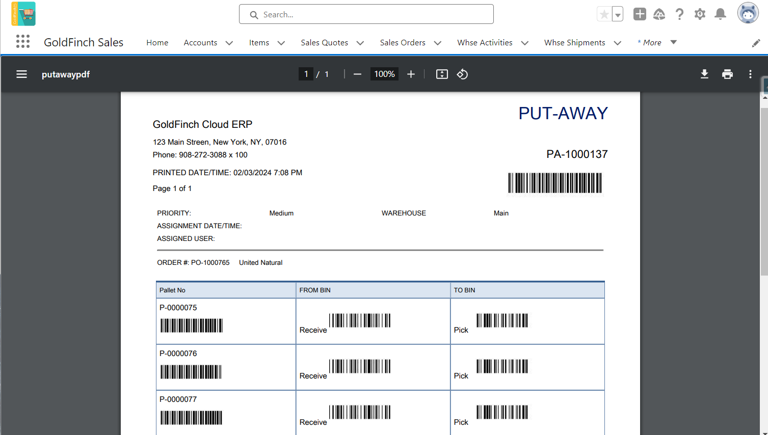
Task: Click the putawaypdf file title
Action: 66,74
